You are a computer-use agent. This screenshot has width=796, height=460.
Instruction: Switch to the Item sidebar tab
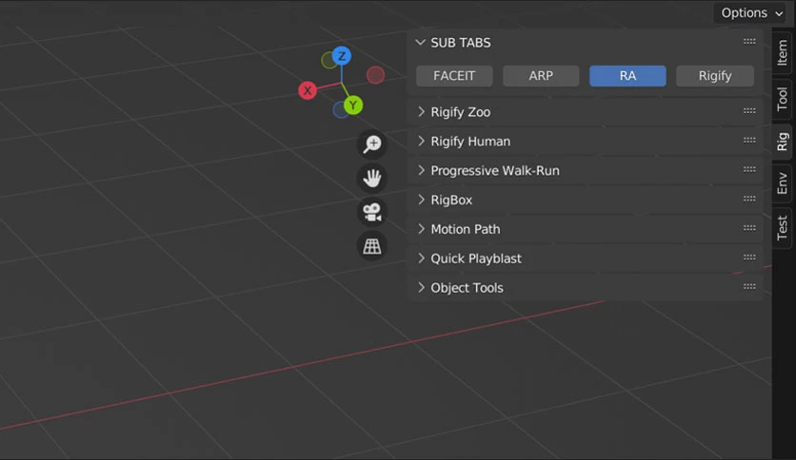tap(783, 53)
